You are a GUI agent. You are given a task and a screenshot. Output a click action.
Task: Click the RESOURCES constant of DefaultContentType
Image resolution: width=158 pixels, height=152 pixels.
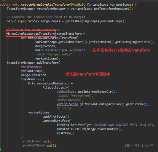tap(77, 50)
